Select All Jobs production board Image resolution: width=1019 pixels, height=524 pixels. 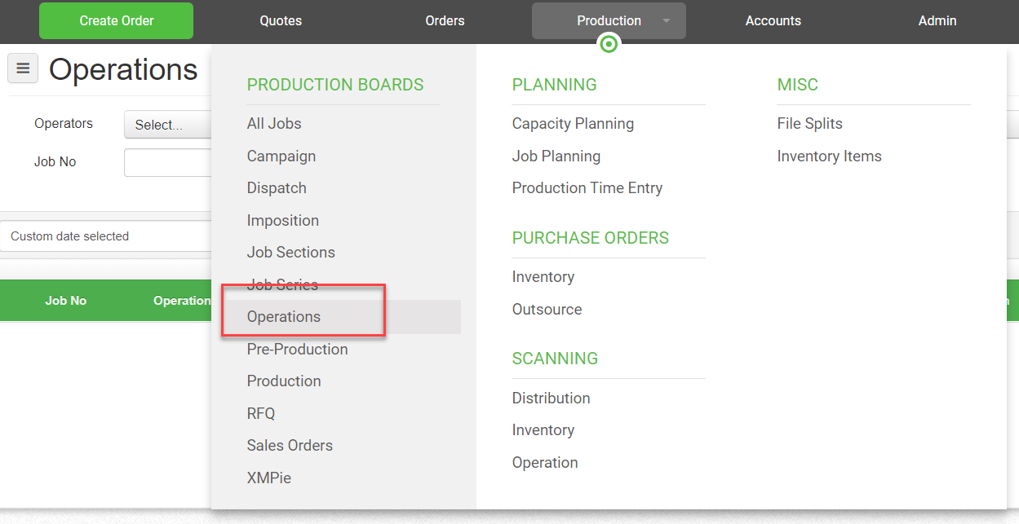pyautogui.click(x=274, y=124)
